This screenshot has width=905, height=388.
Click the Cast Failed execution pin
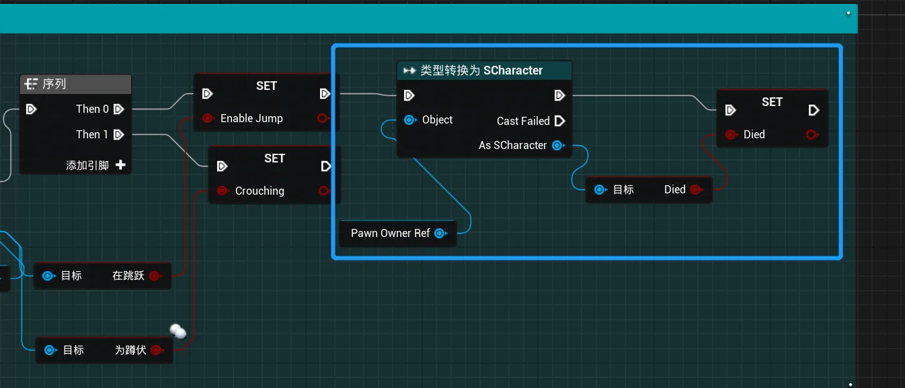[560, 121]
